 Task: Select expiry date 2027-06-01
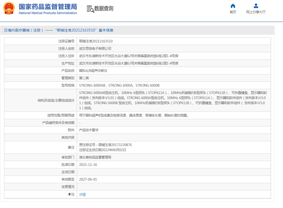(88, 179)
